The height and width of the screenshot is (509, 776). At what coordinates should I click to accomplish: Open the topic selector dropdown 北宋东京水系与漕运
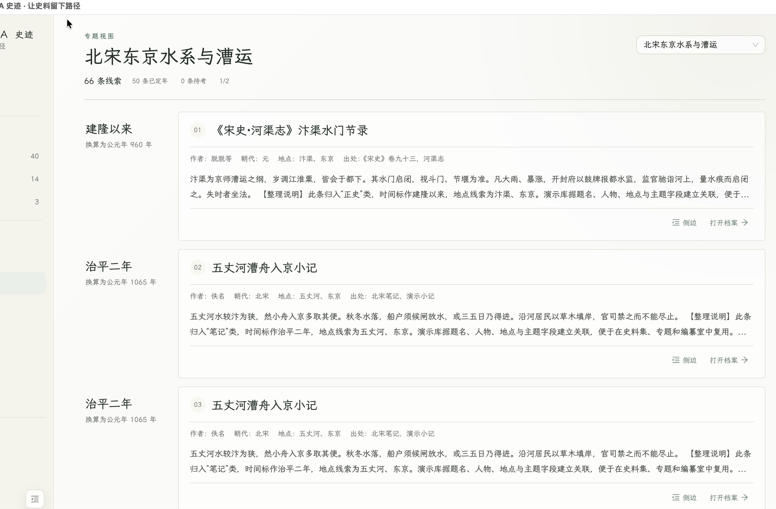point(700,45)
